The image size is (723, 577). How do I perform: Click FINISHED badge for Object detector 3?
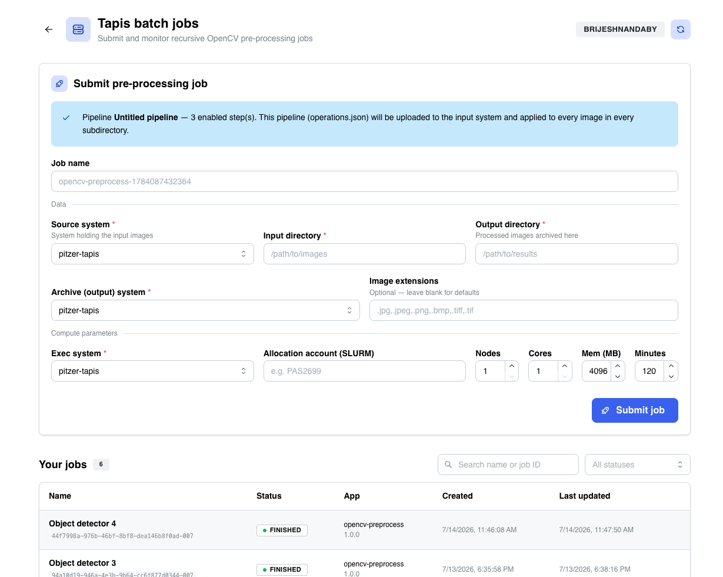click(x=282, y=569)
